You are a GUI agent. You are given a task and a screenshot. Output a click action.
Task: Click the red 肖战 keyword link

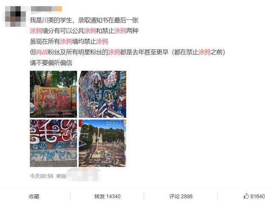[x=42, y=52]
